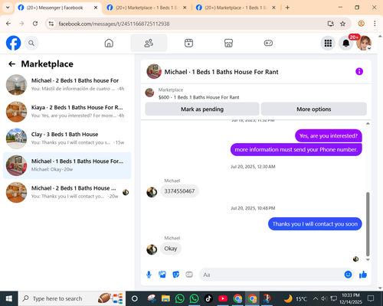Viewport: 383px width, 306px height.
Task: Open Michael 2 Beds chat from 20w ago
Action: [x=67, y=192]
